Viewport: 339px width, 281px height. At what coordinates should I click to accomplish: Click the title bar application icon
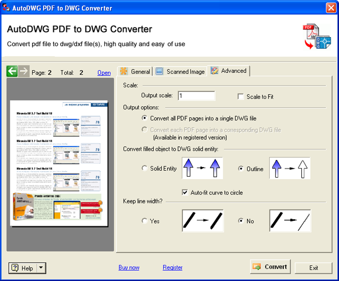6,8
